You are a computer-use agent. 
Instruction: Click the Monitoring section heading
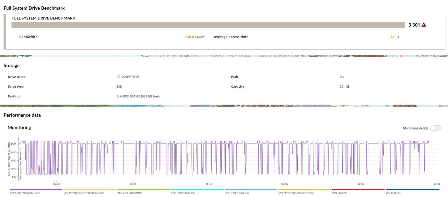19,127
